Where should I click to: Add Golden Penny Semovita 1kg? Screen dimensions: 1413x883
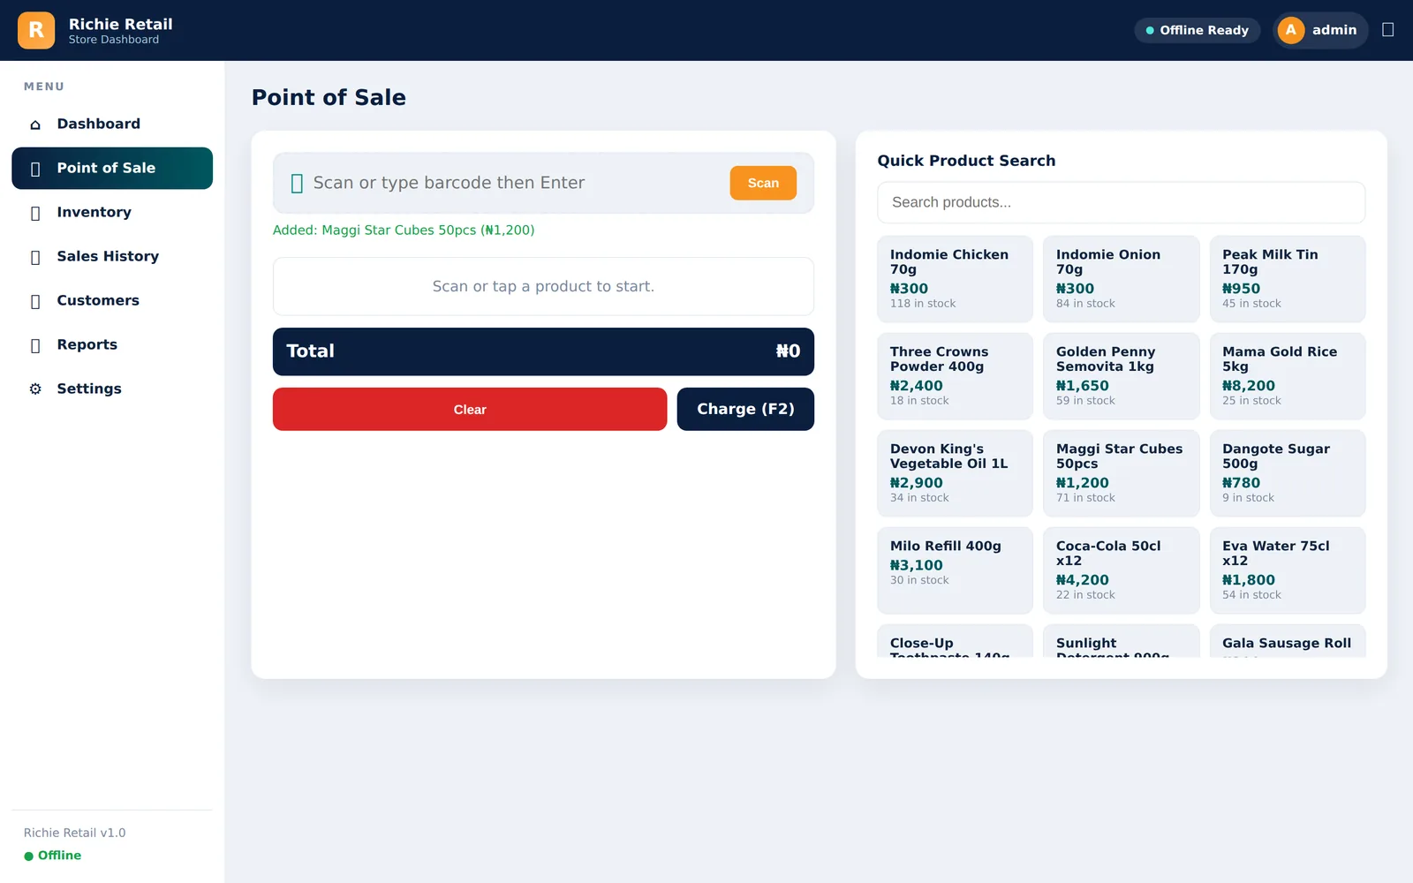1121,376
